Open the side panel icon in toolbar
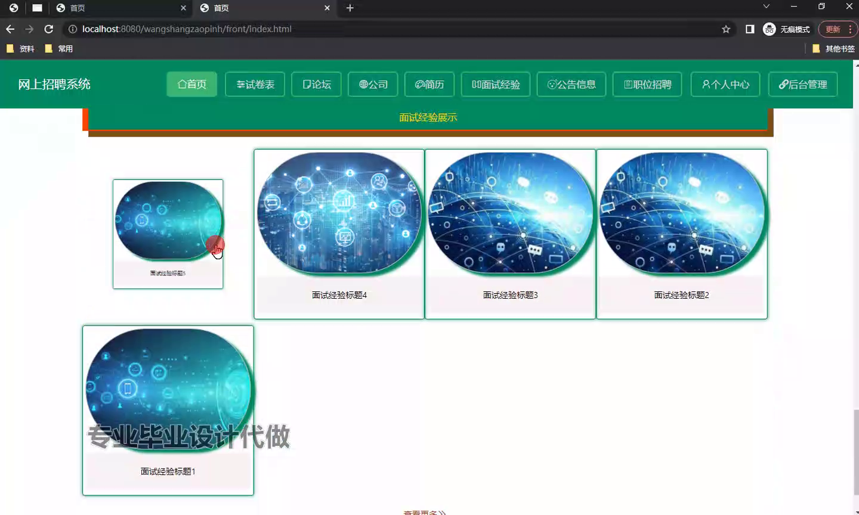 (750, 29)
